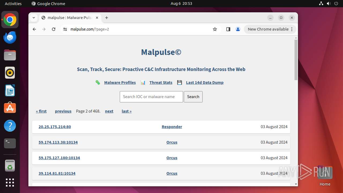This screenshot has height=193, width=343.
Task: Open a new tab with plus icon
Action: coord(107,18)
